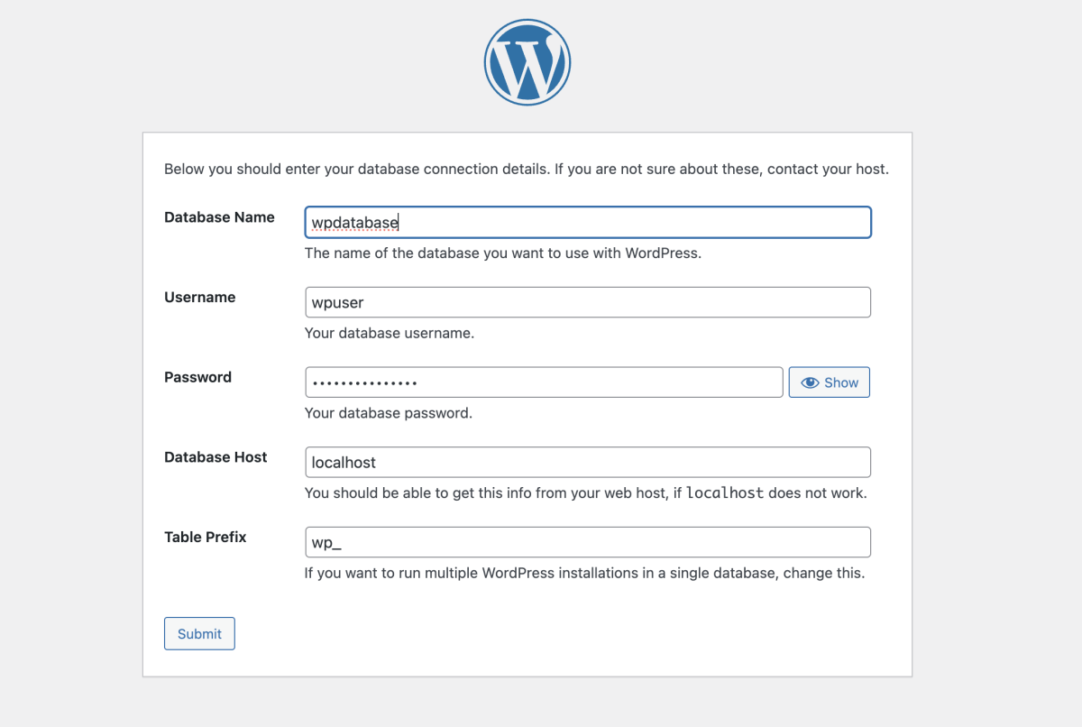Select the Database Host field with localhost
Image resolution: width=1082 pixels, height=727 pixels.
coord(588,462)
